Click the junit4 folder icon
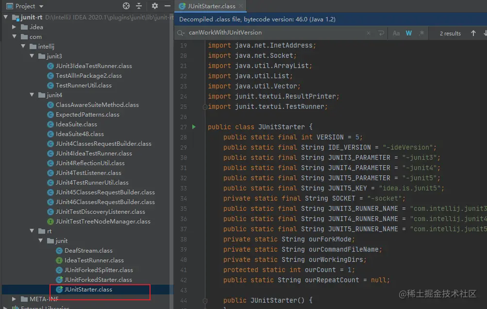 (42, 95)
